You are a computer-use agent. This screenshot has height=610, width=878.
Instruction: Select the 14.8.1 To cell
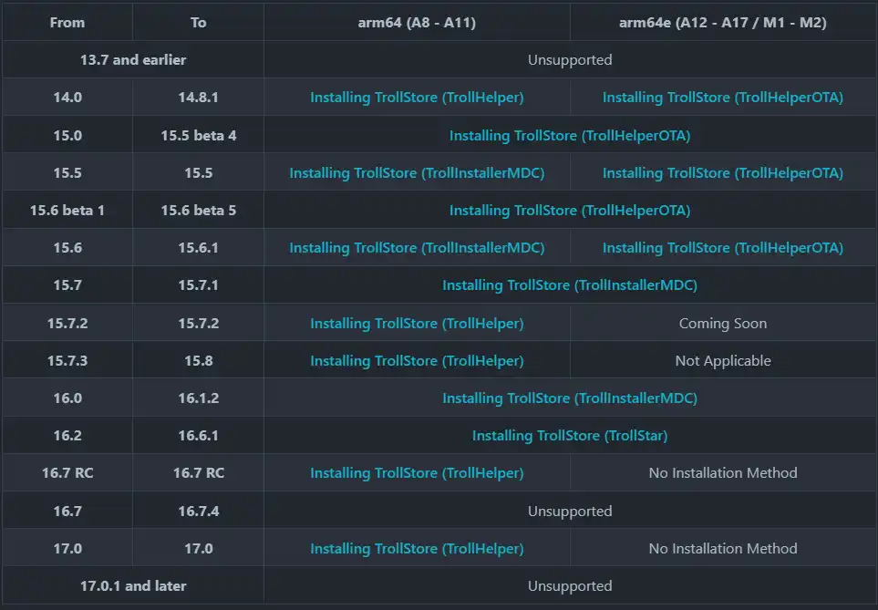[x=198, y=98]
